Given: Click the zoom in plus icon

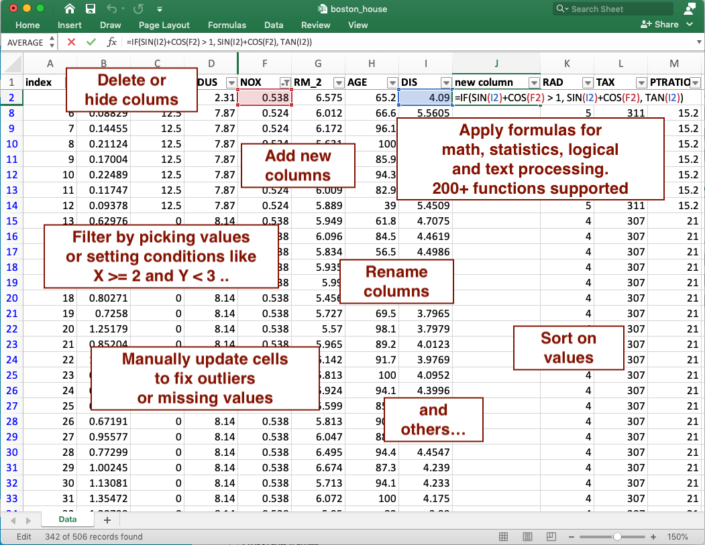Looking at the screenshot, I should (x=653, y=536).
